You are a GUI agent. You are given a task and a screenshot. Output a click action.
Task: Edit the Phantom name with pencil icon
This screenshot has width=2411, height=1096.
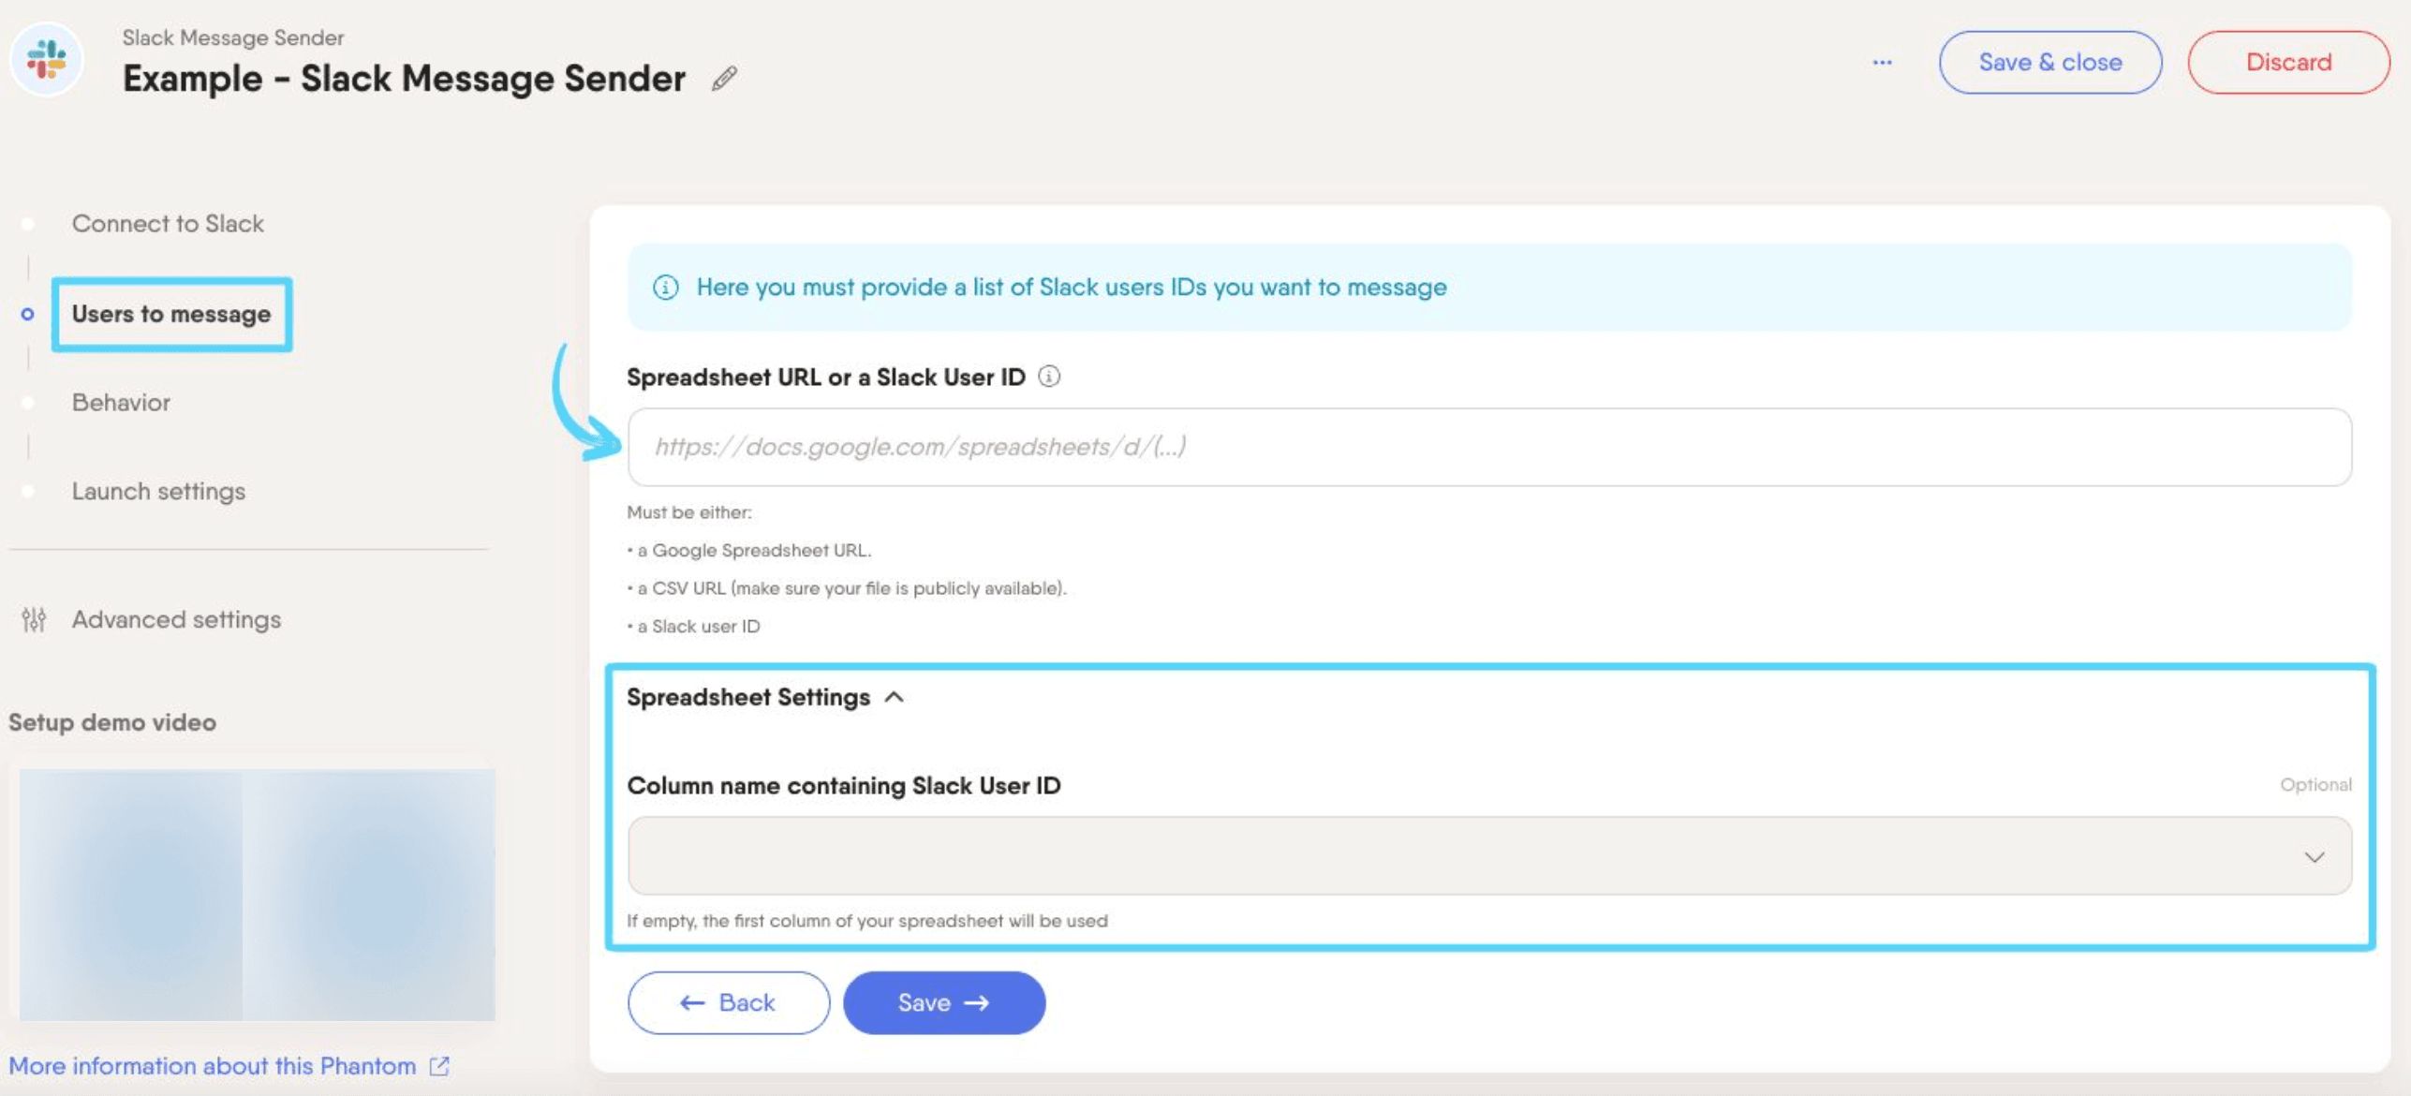724,79
